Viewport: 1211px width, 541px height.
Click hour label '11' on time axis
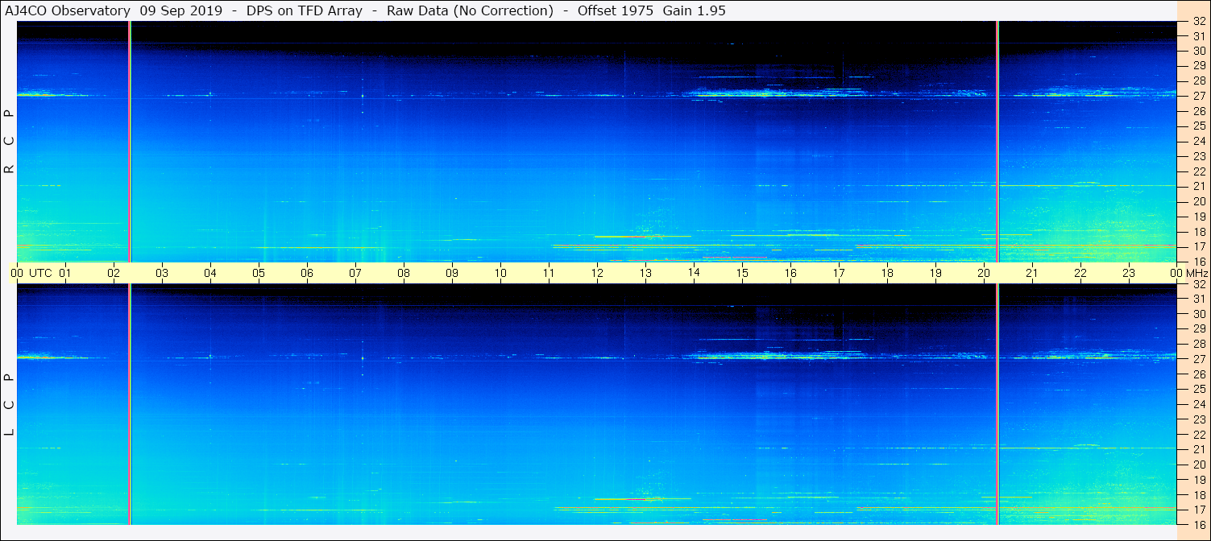click(x=549, y=273)
